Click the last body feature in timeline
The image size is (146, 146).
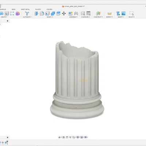click(x=5, y=142)
